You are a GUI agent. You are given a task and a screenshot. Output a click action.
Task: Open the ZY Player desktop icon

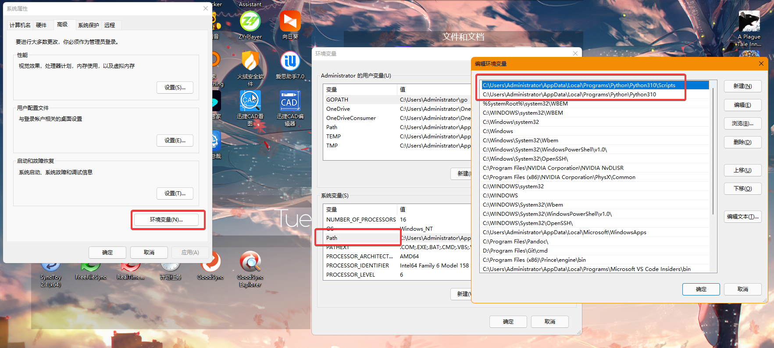(250, 25)
